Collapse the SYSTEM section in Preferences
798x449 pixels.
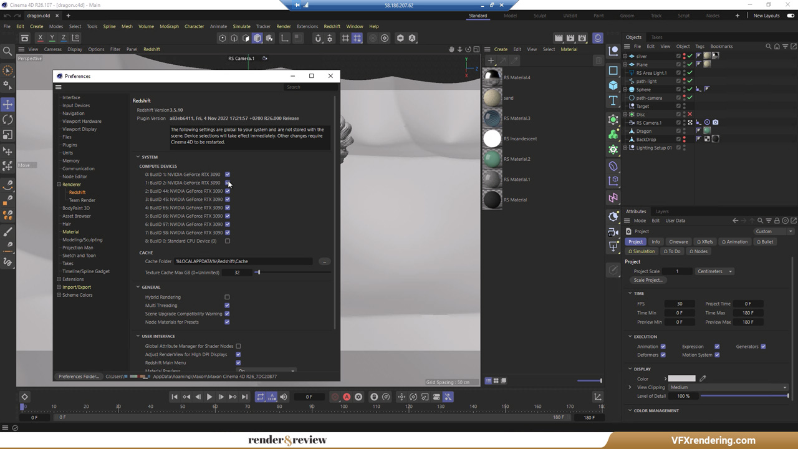138,157
